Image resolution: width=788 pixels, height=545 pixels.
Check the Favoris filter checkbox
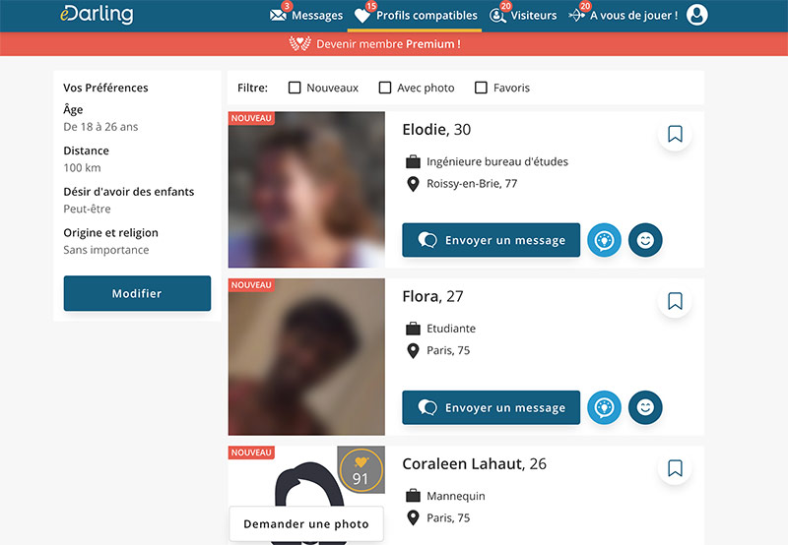[x=481, y=88]
